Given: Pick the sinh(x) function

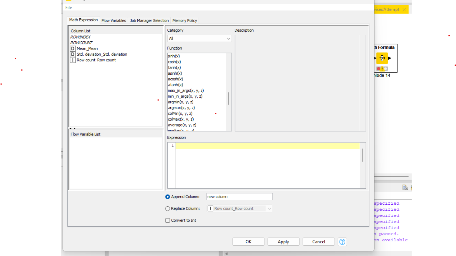Looking at the screenshot, I should click(174, 56).
